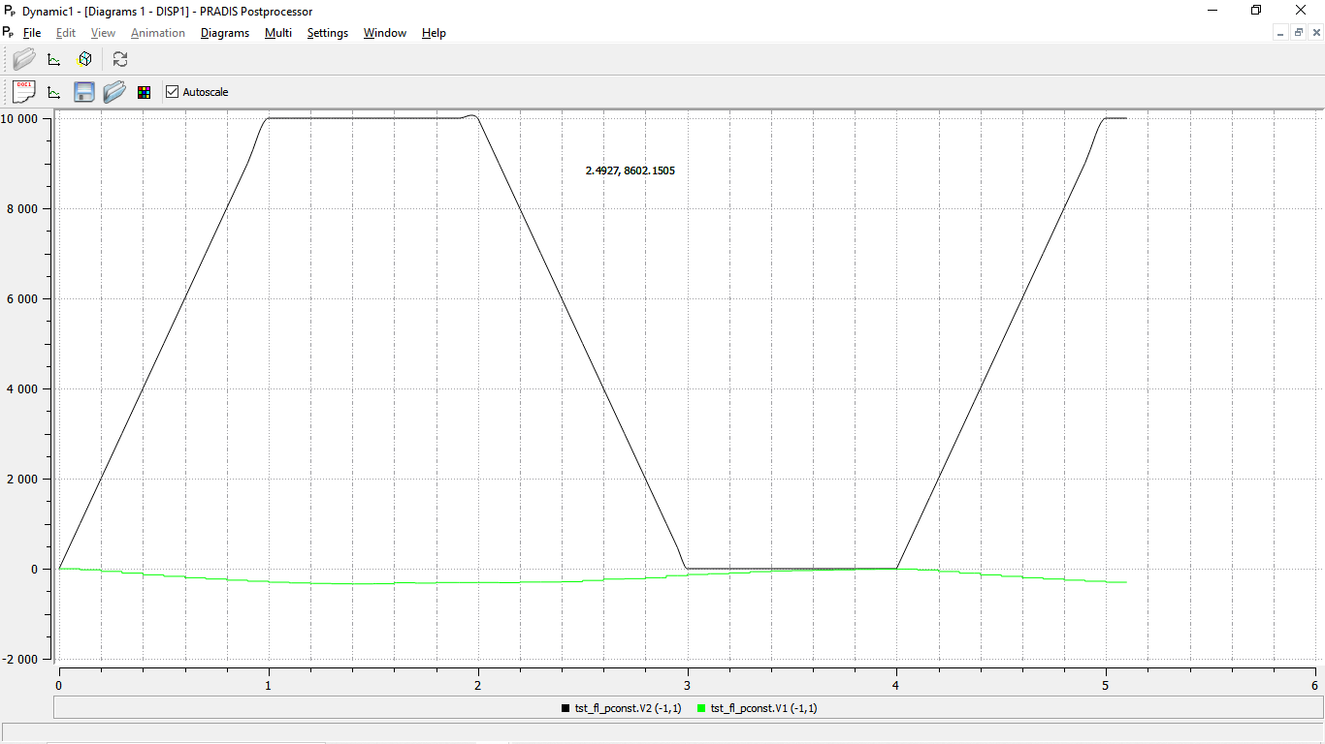
Task: Click the refresh arrows icon
Action: 120,59
